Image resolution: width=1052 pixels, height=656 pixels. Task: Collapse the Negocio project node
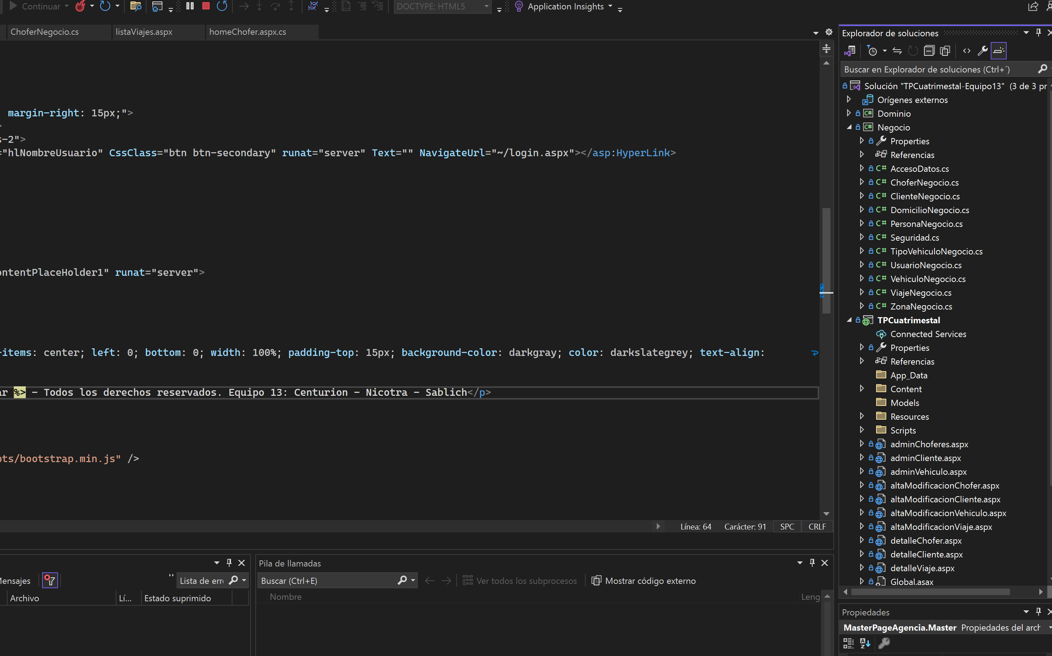(x=849, y=127)
